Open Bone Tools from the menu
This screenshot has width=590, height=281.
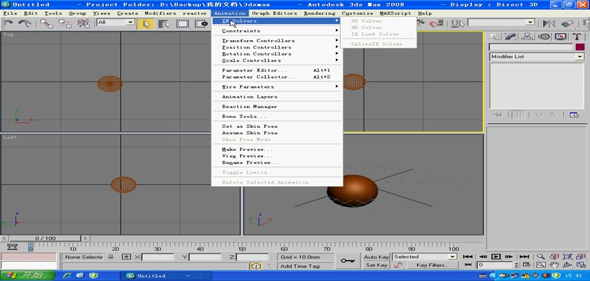point(277,117)
